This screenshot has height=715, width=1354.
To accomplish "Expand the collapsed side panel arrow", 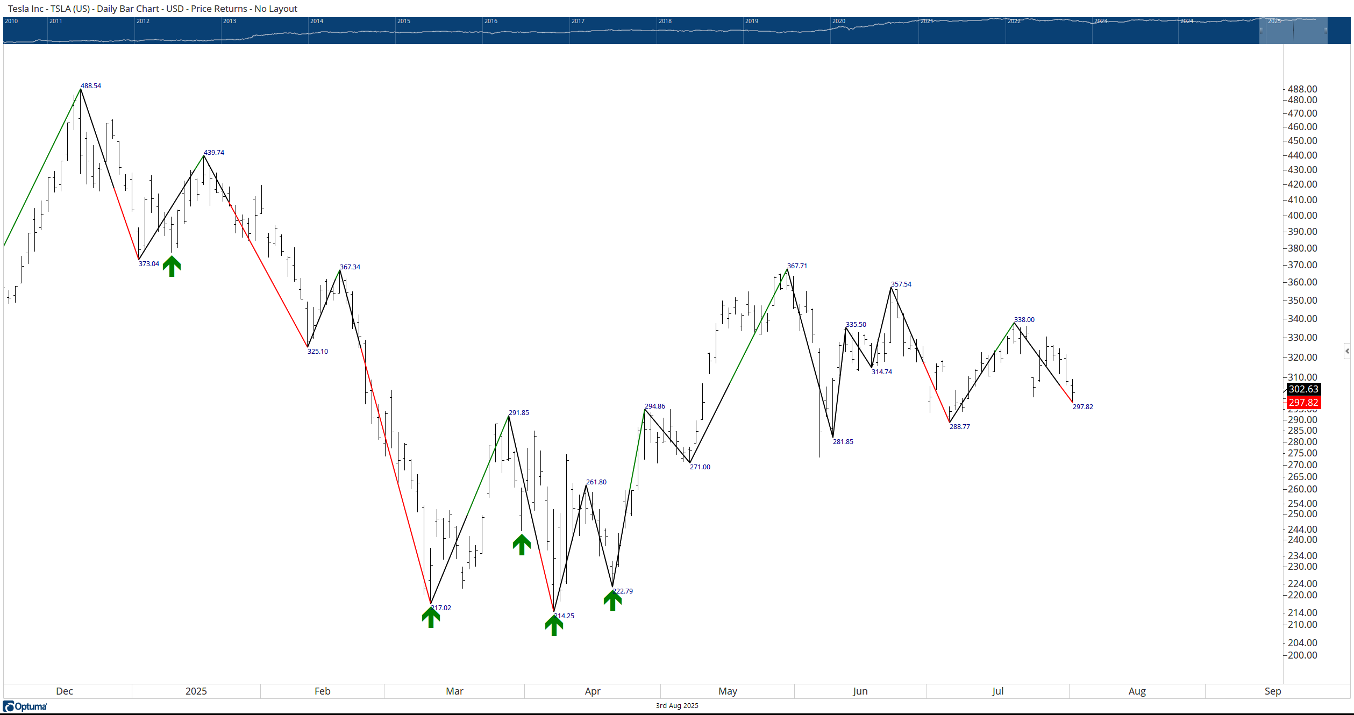I will click(x=1347, y=351).
